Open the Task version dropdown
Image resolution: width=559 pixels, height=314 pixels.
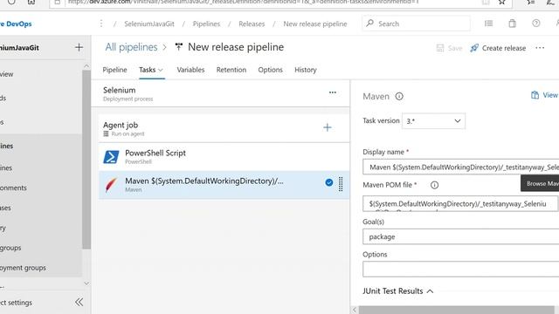tap(433, 121)
